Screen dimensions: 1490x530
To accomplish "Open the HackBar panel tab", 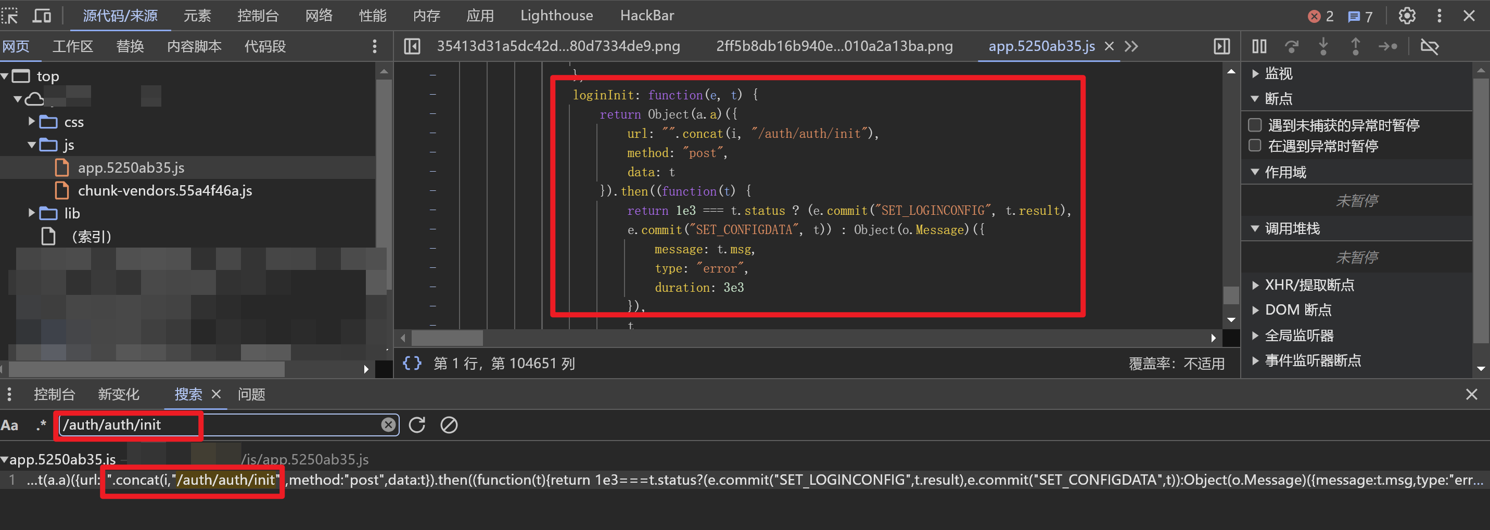I will coord(647,16).
